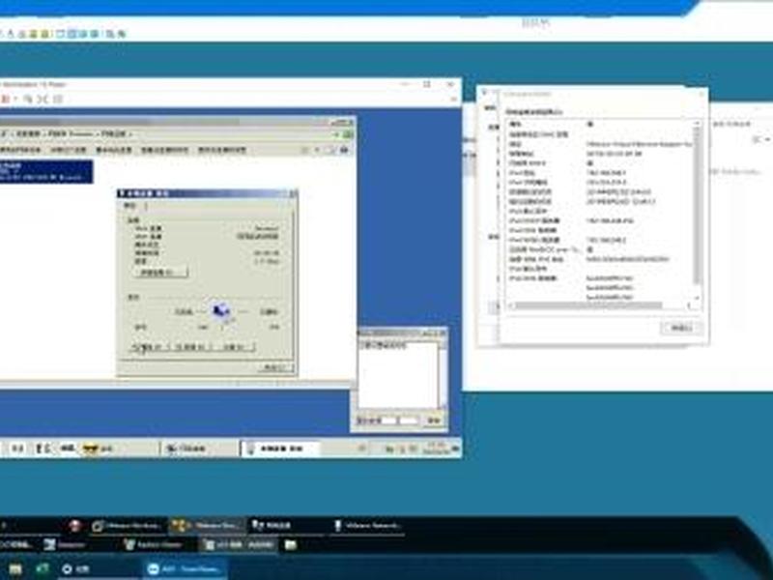Screen dimensions: 773x580
Task: Click "Rename this connection" in guest toolbar
Action: [x=114, y=150]
